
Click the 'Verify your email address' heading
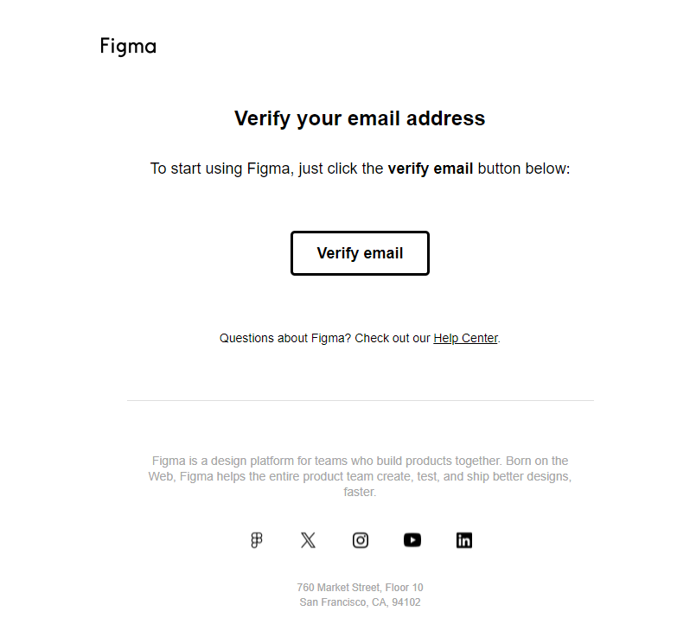point(360,118)
